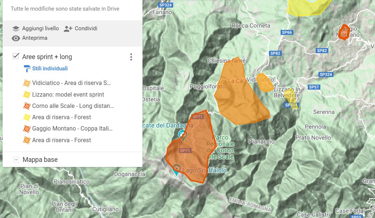Click polygon icon beside Gaggio Montano entry
Image resolution: width=375 pixels, height=218 pixels.
[x=27, y=129]
